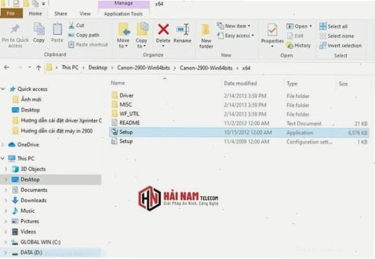Open 3D Objects in navigation pane
This screenshot has width=375, height=259.
[29, 169]
